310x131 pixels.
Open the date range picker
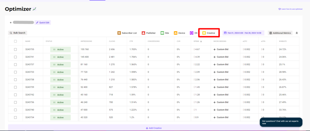click(243, 33)
